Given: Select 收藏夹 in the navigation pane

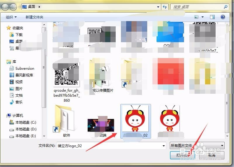Looking at the screenshot, I should (18, 28).
